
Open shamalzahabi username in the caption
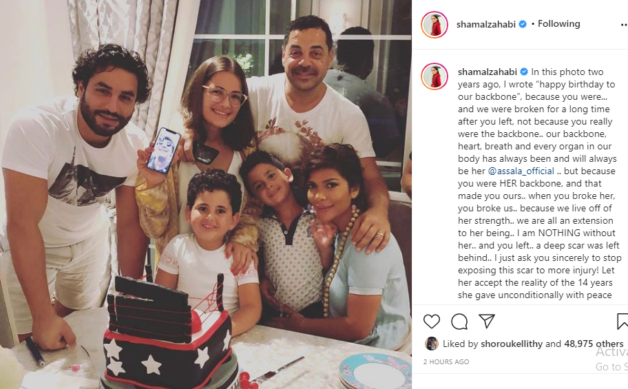point(488,72)
